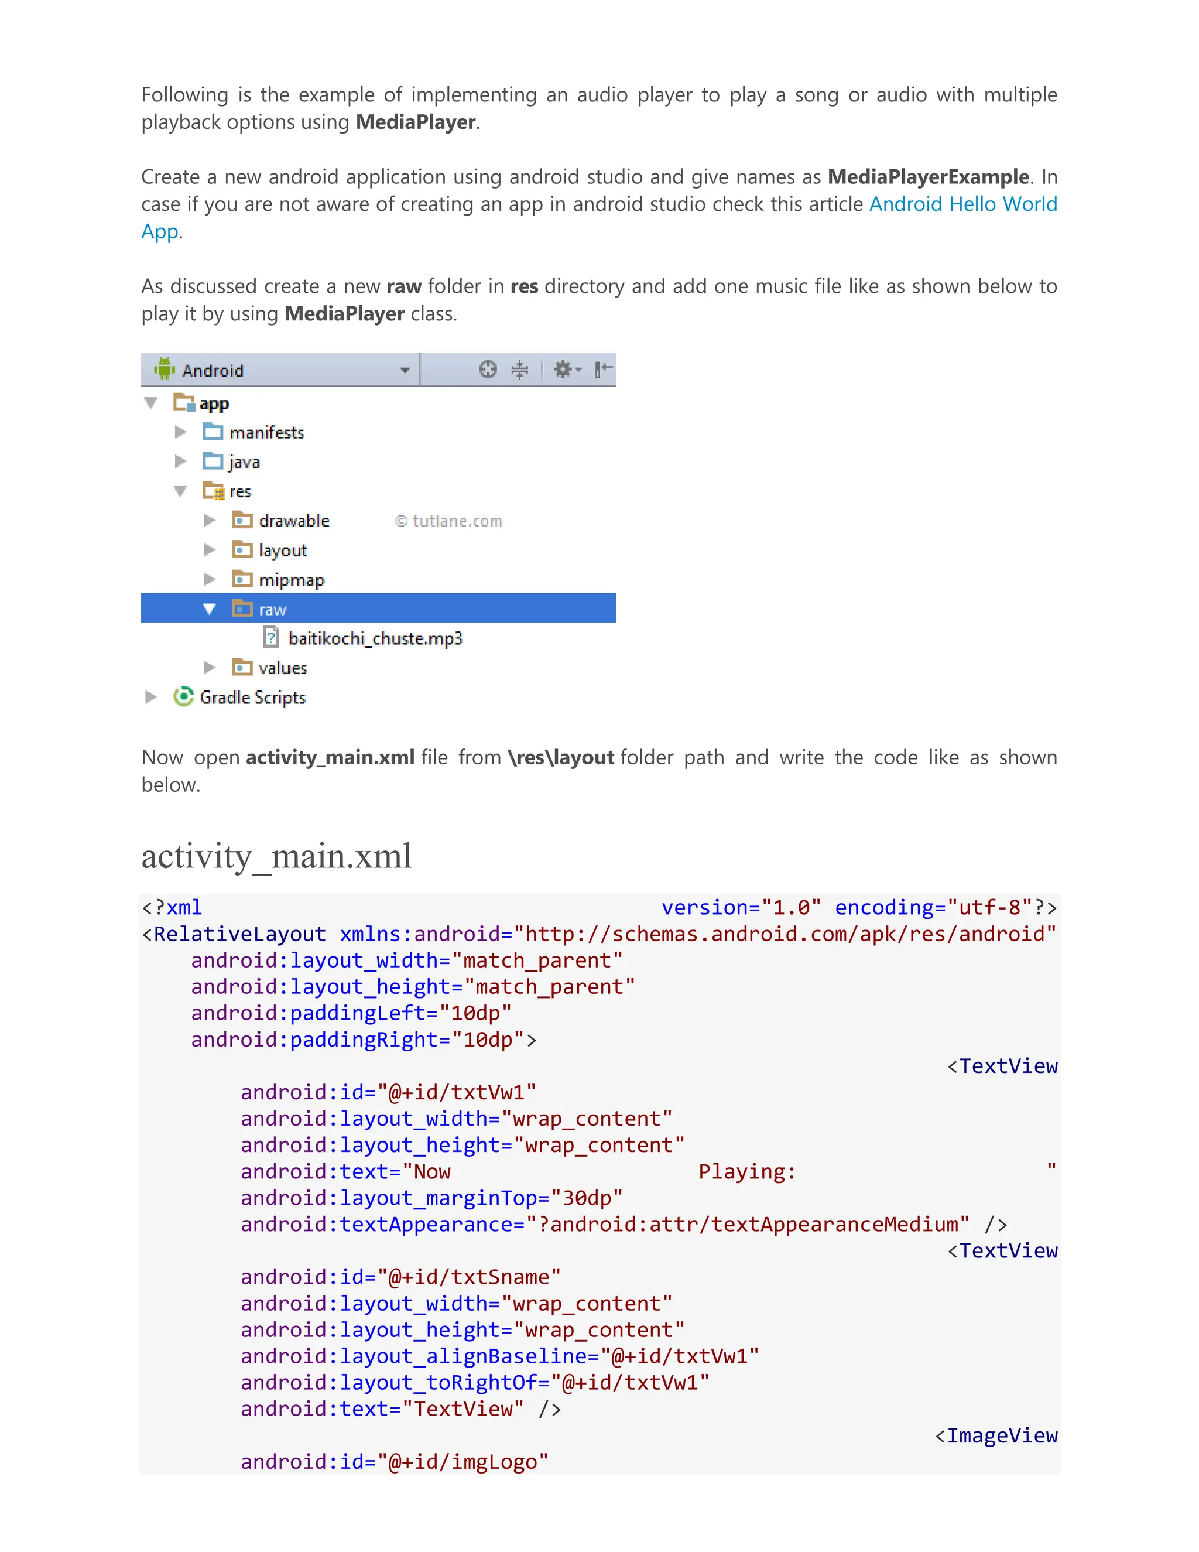Open the Android Hello World link

(x=962, y=204)
